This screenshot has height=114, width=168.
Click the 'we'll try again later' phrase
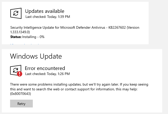point(103,85)
